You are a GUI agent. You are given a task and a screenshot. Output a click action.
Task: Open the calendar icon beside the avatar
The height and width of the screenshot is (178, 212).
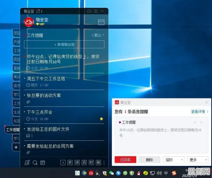(101, 22)
